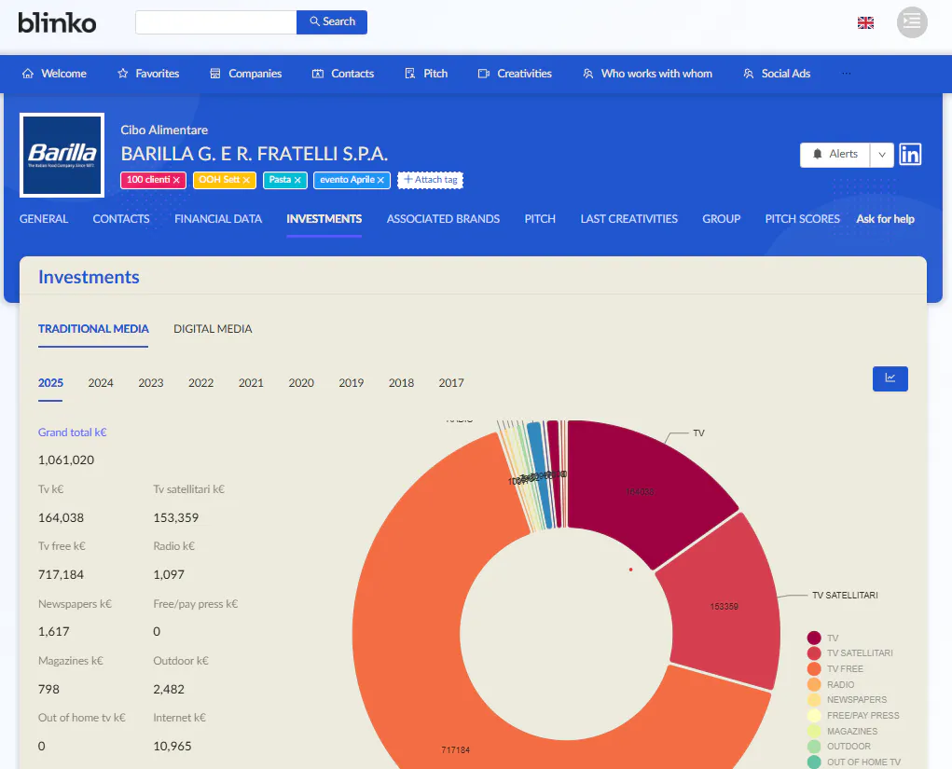Switch to the ASSOCIATED BRANDS tab
The image size is (952, 769).
click(x=443, y=219)
